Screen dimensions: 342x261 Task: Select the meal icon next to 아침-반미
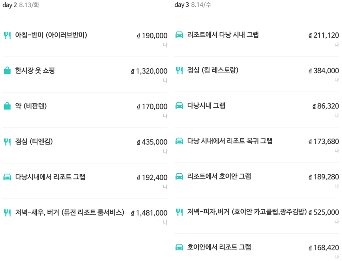click(7, 35)
